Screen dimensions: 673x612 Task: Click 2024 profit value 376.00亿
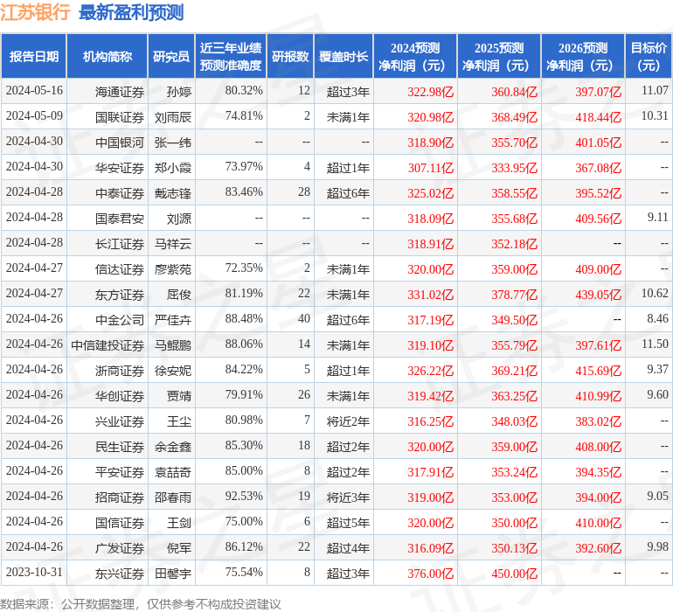431,573
